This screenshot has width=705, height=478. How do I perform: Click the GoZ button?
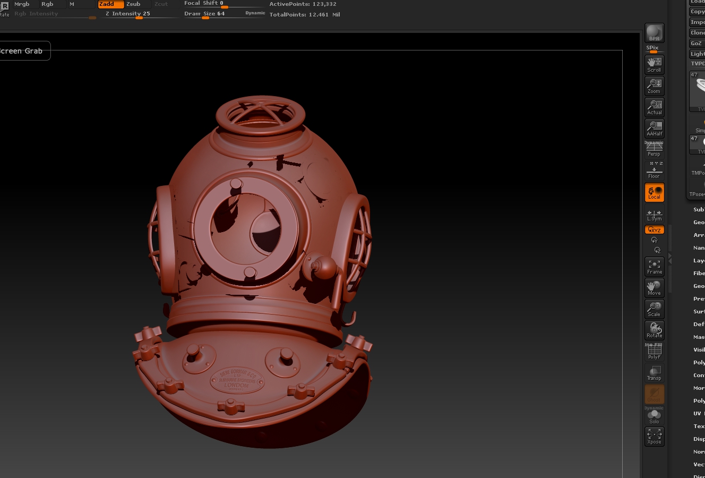pos(696,44)
